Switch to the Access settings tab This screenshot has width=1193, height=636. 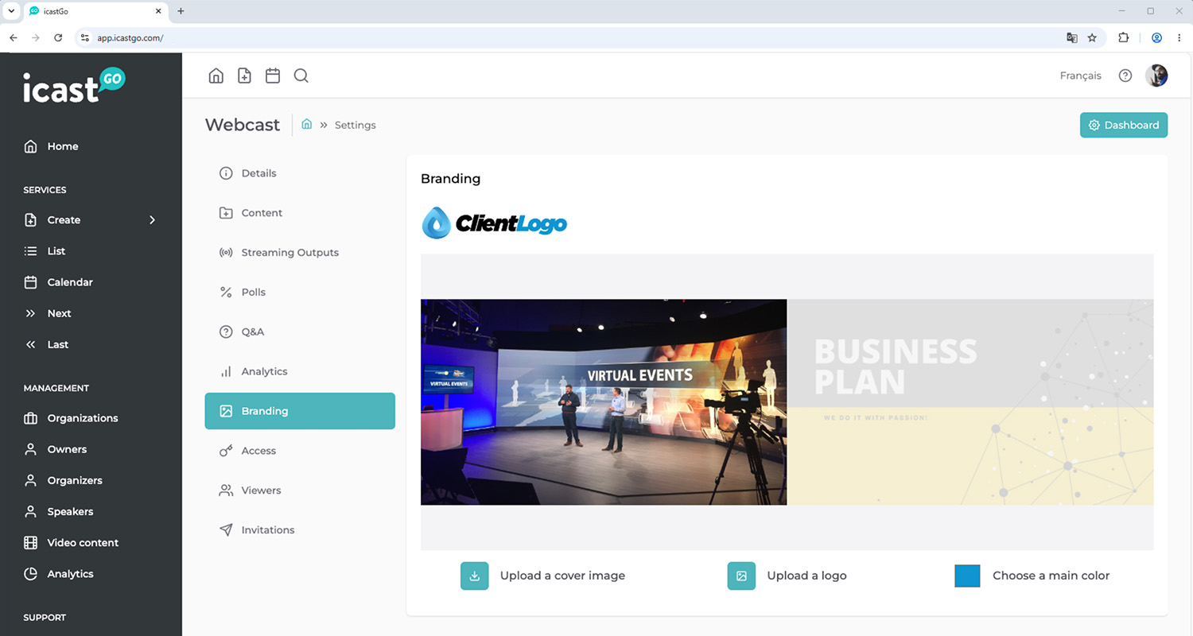click(x=300, y=450)
